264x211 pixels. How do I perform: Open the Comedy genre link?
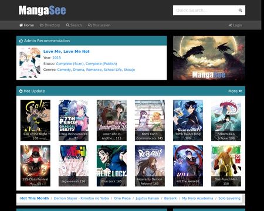point(64,70)
